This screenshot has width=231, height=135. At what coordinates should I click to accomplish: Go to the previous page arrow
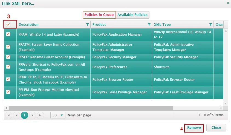click(17, 115)
